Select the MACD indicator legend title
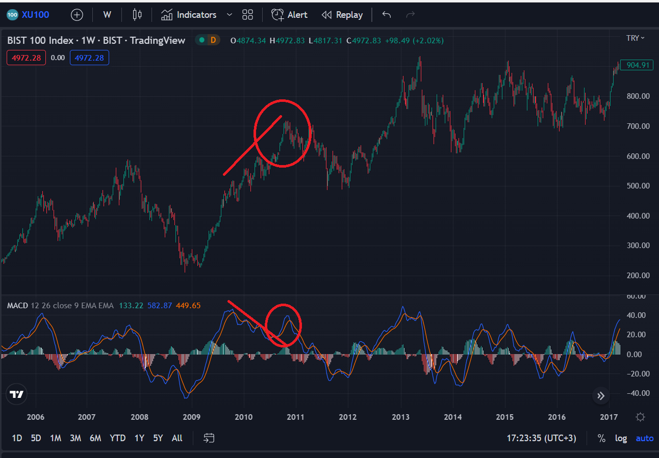 17,306
